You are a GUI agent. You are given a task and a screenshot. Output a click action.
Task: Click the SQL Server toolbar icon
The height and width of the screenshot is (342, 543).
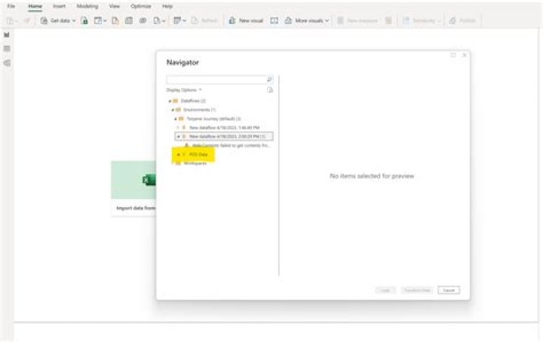point(115,21)
